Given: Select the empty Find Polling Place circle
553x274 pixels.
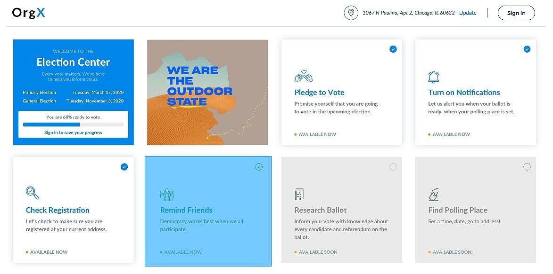Looking at the screenshot, I should pyautogui.click(x=527, y=167).
